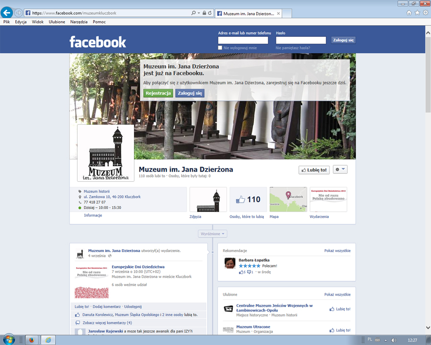Screen dimensions: 431x345
Task: Click the banner Zaloguj się button
Action: click(190, 93)
